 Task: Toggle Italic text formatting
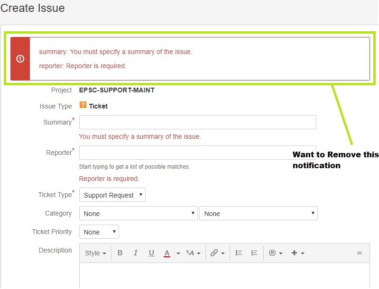click(x=136, y=253)
